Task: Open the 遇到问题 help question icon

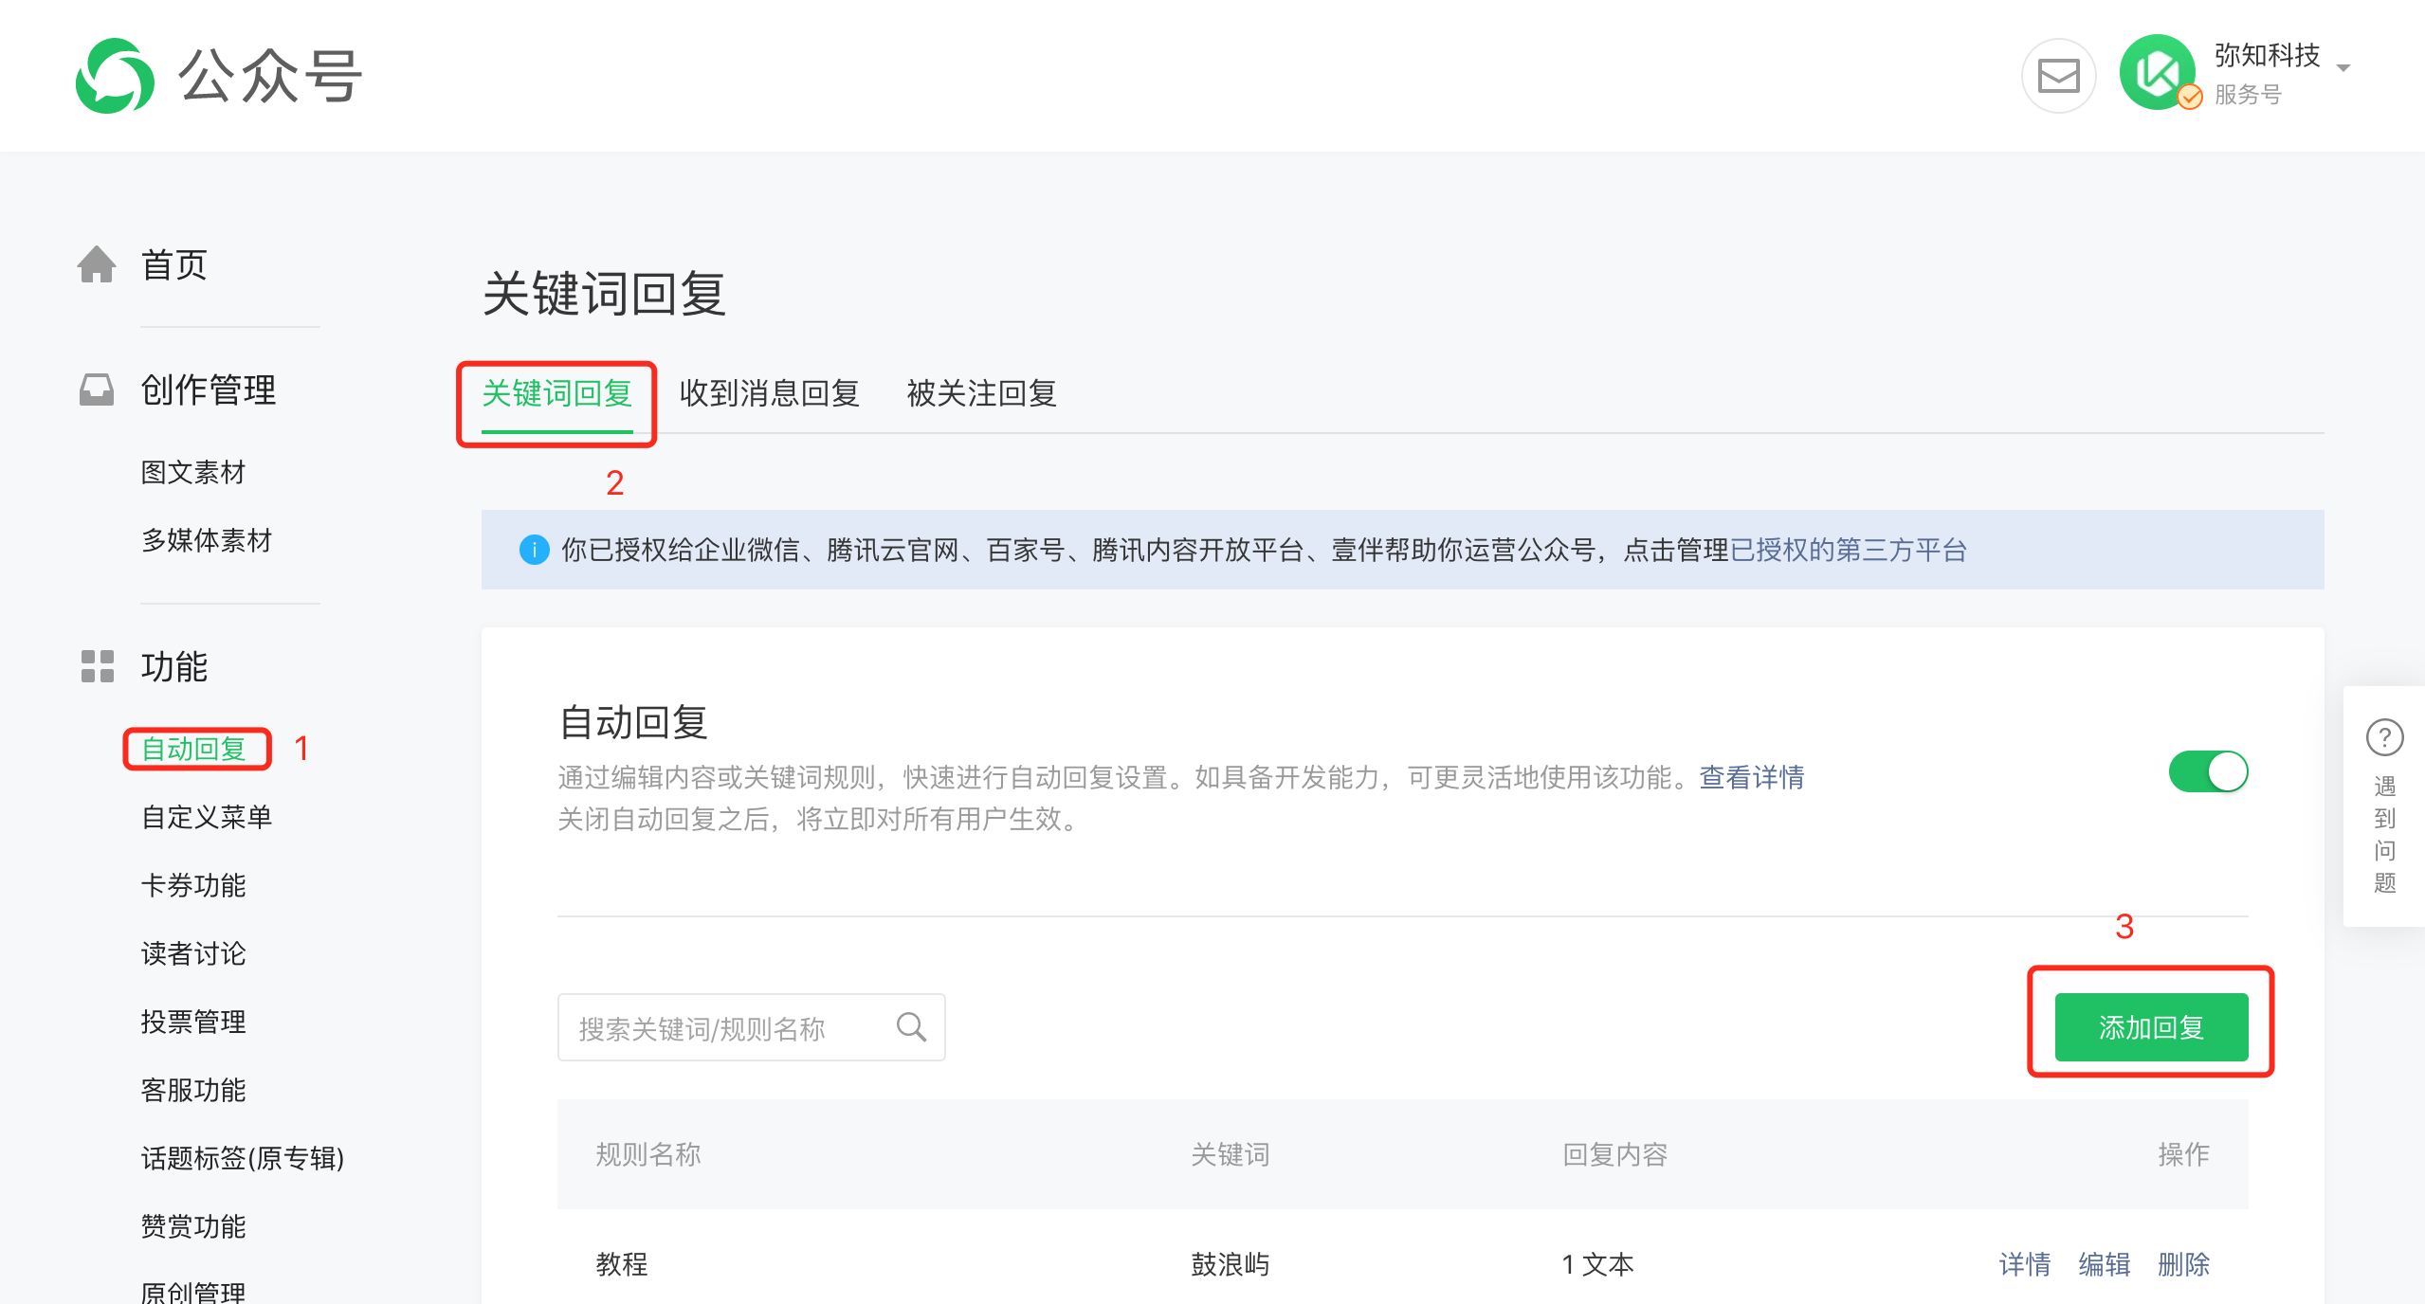Action: 2384,737
